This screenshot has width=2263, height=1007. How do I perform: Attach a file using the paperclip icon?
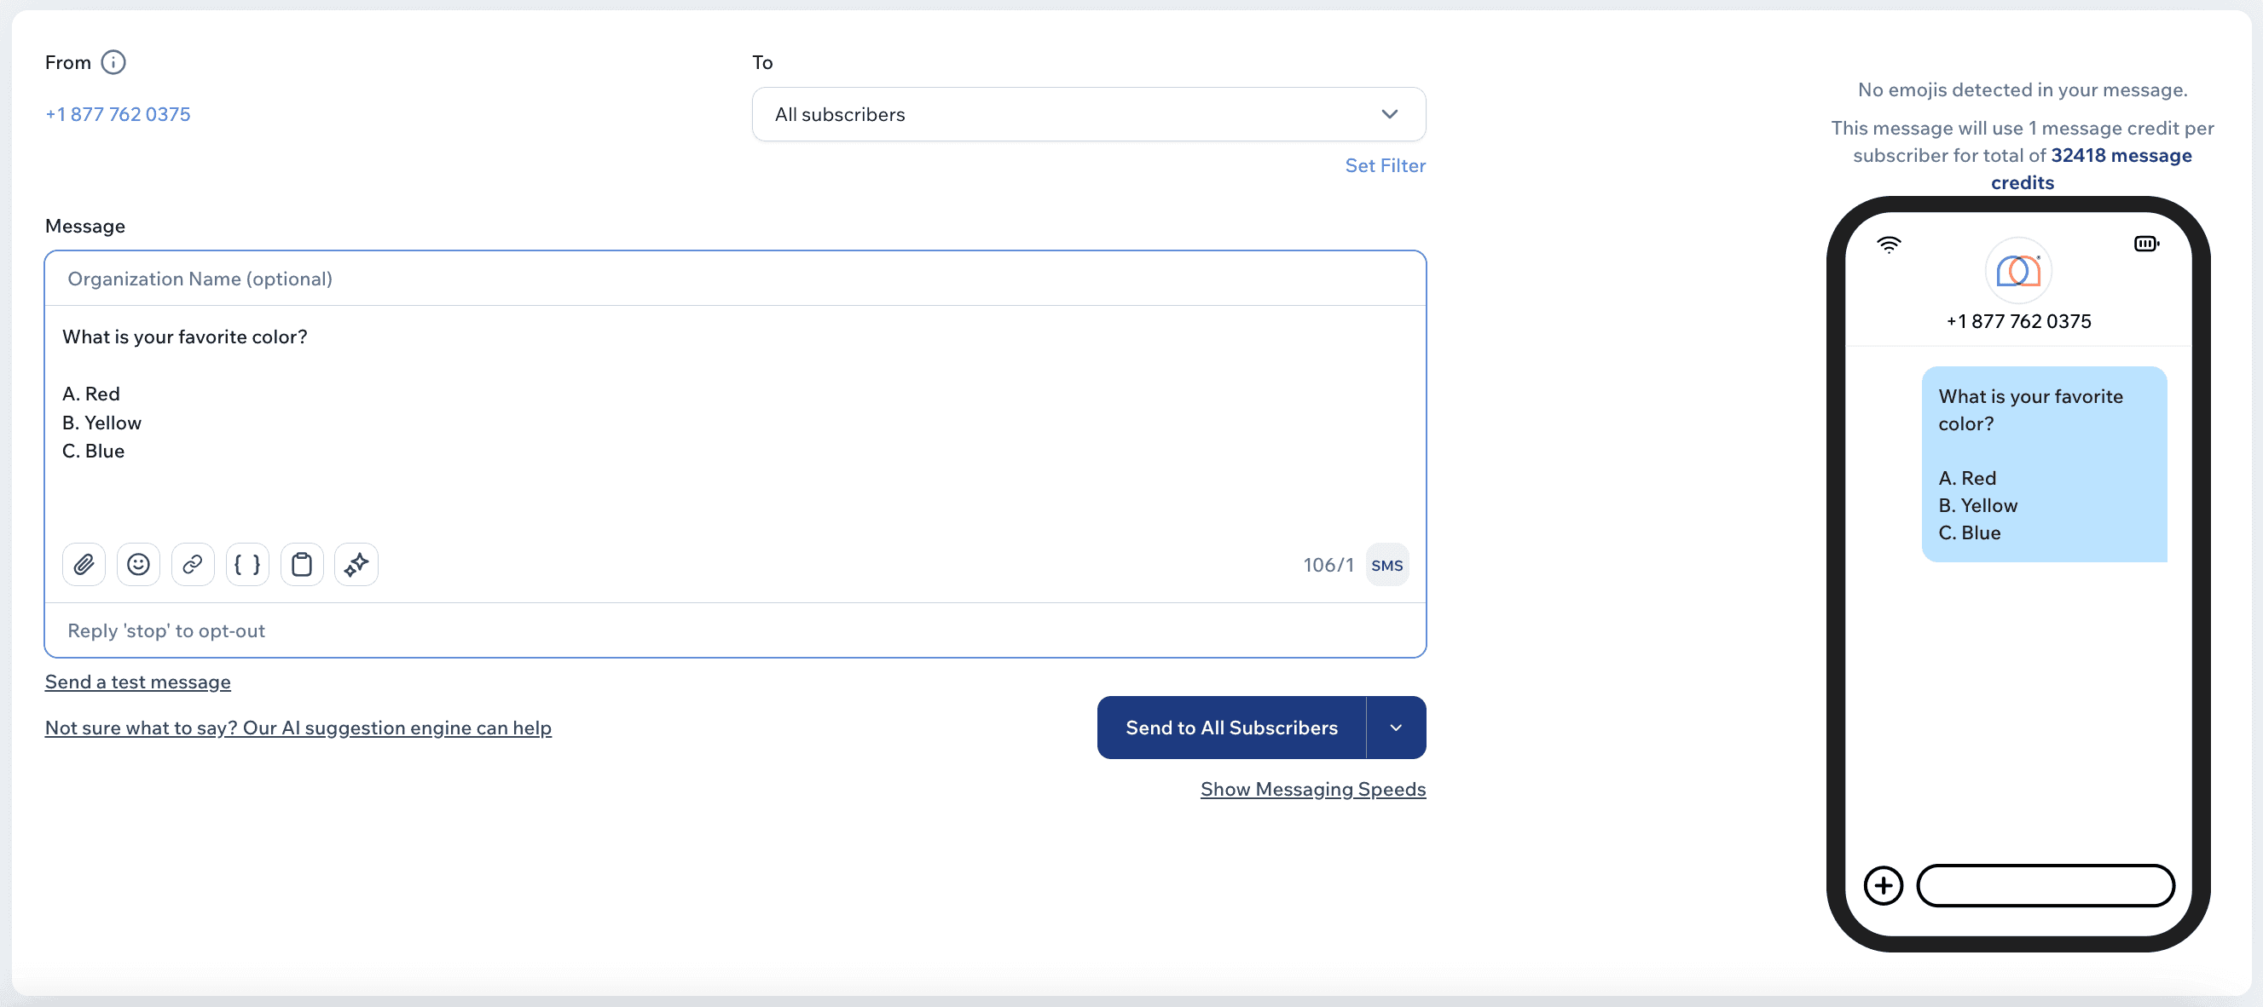click(84, 565)
